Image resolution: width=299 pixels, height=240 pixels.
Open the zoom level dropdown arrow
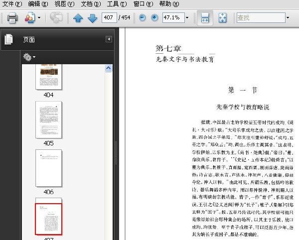187,18
